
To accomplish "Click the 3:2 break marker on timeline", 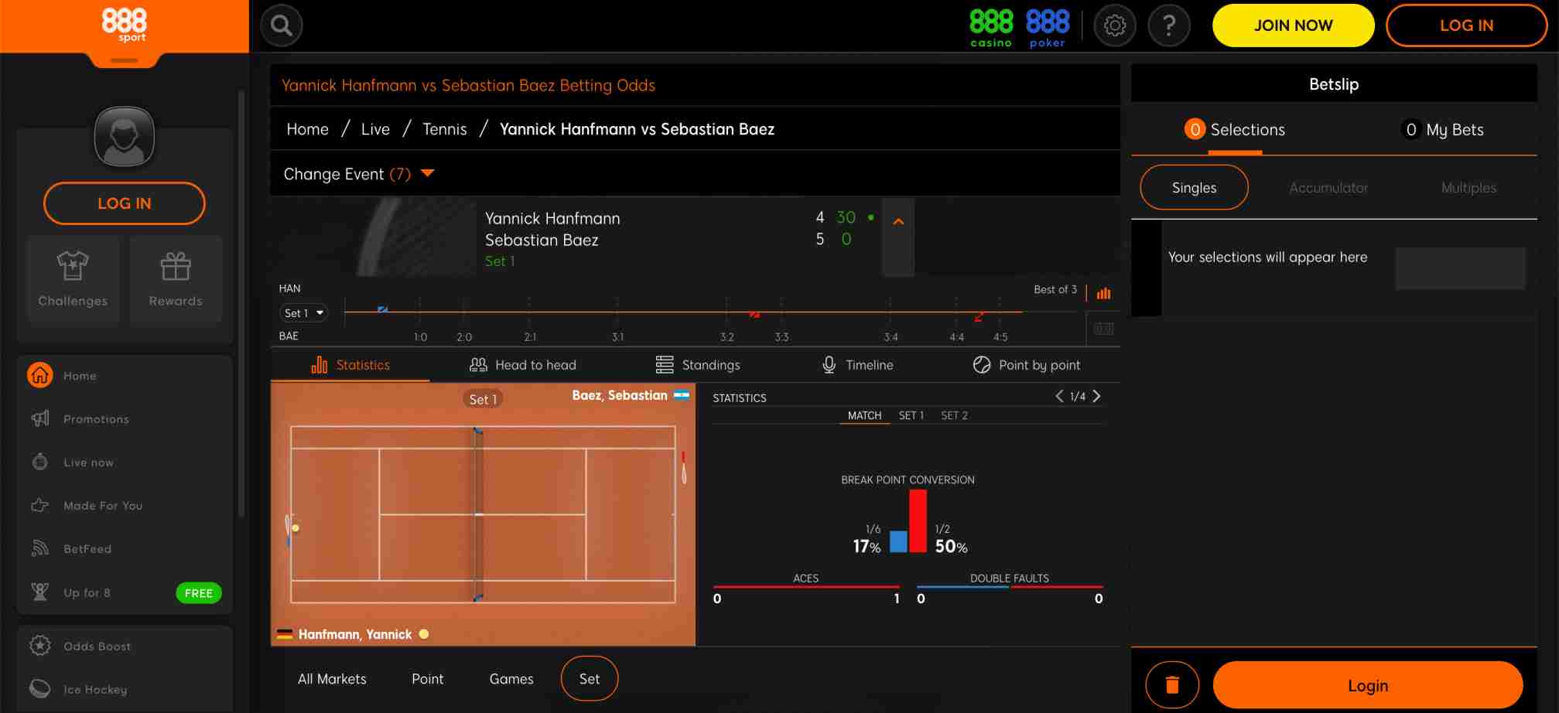I will coord(754,314).
